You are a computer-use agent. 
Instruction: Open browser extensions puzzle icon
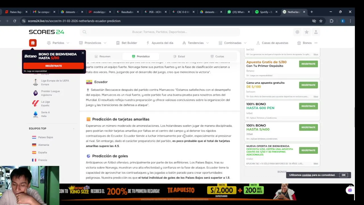[x=331, y=21]
